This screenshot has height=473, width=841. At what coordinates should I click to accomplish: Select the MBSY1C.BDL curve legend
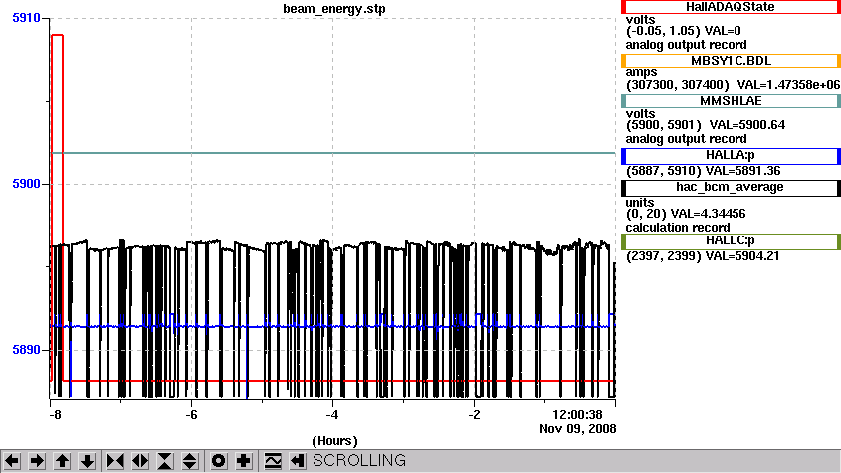(731, 61)
